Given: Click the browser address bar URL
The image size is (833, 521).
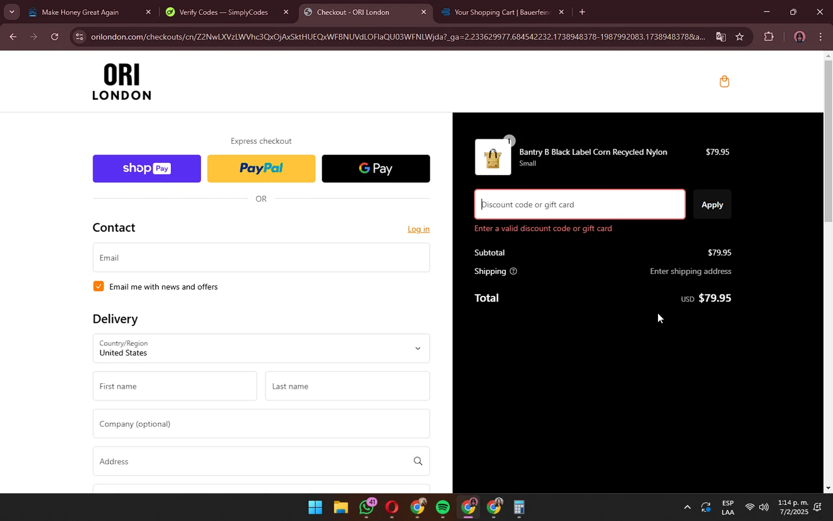Looking at the screenshot, I should point(398,37).
